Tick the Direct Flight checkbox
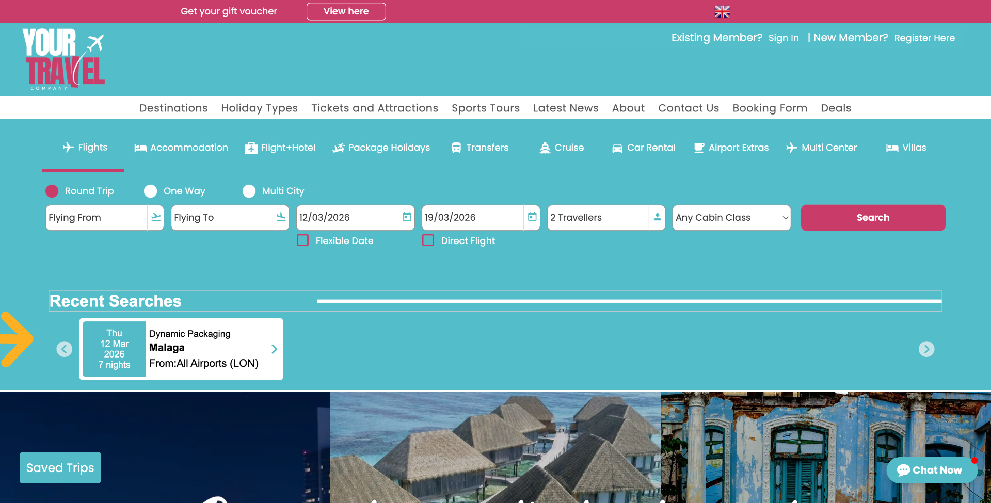The height and width of the screenshot is (503, 991). (428, 240)
